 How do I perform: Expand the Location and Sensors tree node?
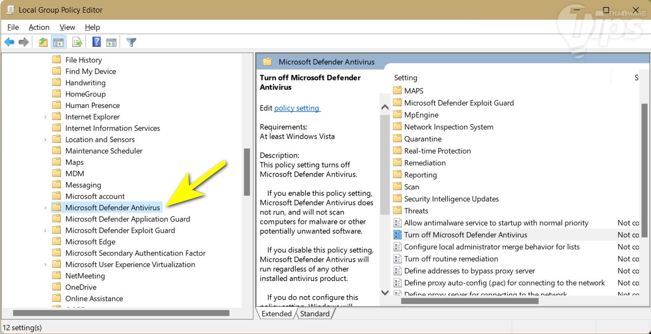pos(45,139)
